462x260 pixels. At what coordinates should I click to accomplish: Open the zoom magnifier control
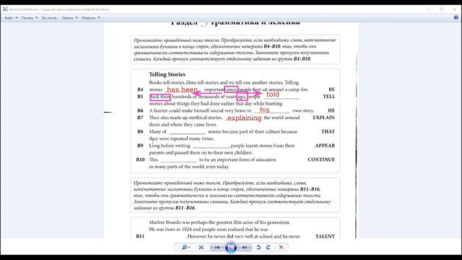click(186, 247)
